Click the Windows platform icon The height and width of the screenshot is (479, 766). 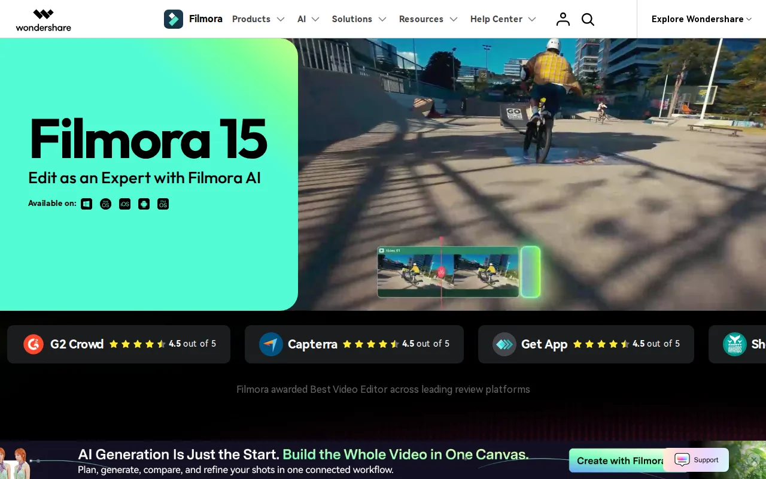point(87,204)
